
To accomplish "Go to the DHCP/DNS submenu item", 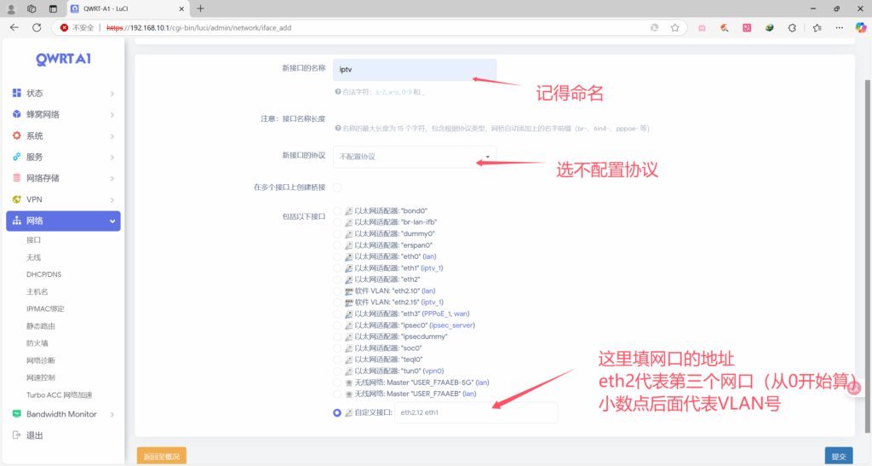I will 43,274.
